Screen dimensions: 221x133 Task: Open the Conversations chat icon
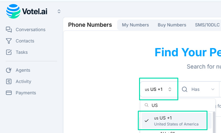tap(9, 30)
